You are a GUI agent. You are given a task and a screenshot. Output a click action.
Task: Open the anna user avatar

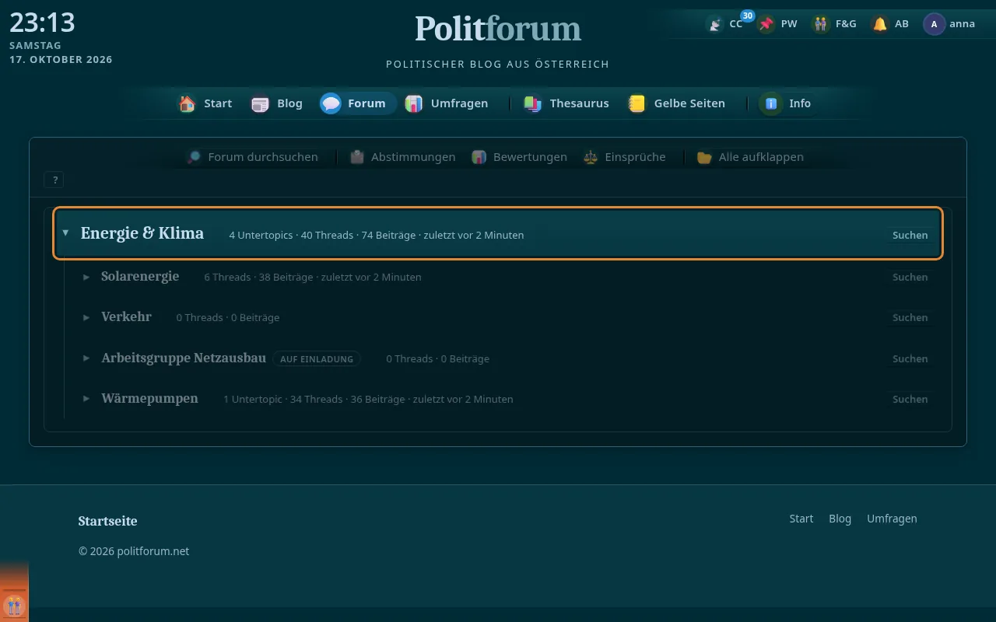pyautogui.click(x=934, y=24)
